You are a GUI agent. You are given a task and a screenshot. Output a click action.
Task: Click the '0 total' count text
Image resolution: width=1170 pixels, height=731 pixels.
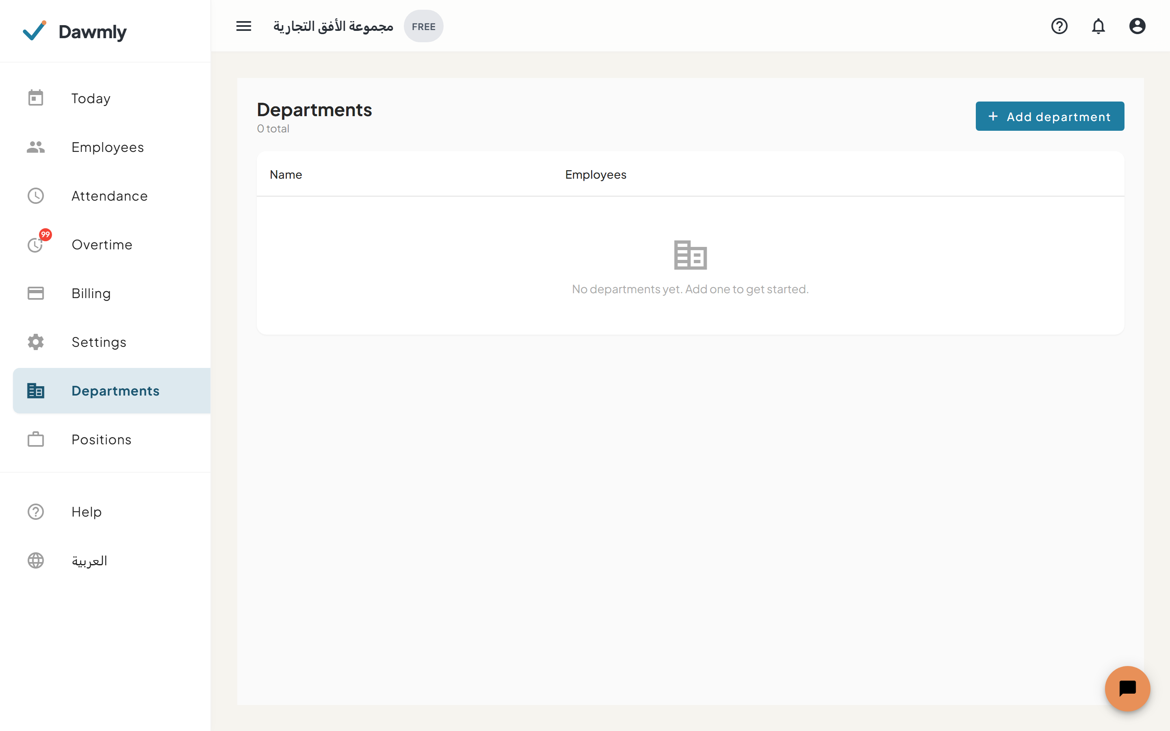[273, 129]
